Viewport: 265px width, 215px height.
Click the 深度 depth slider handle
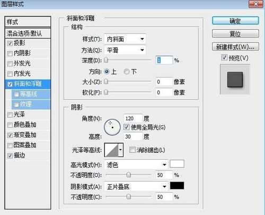pos(106,60)
